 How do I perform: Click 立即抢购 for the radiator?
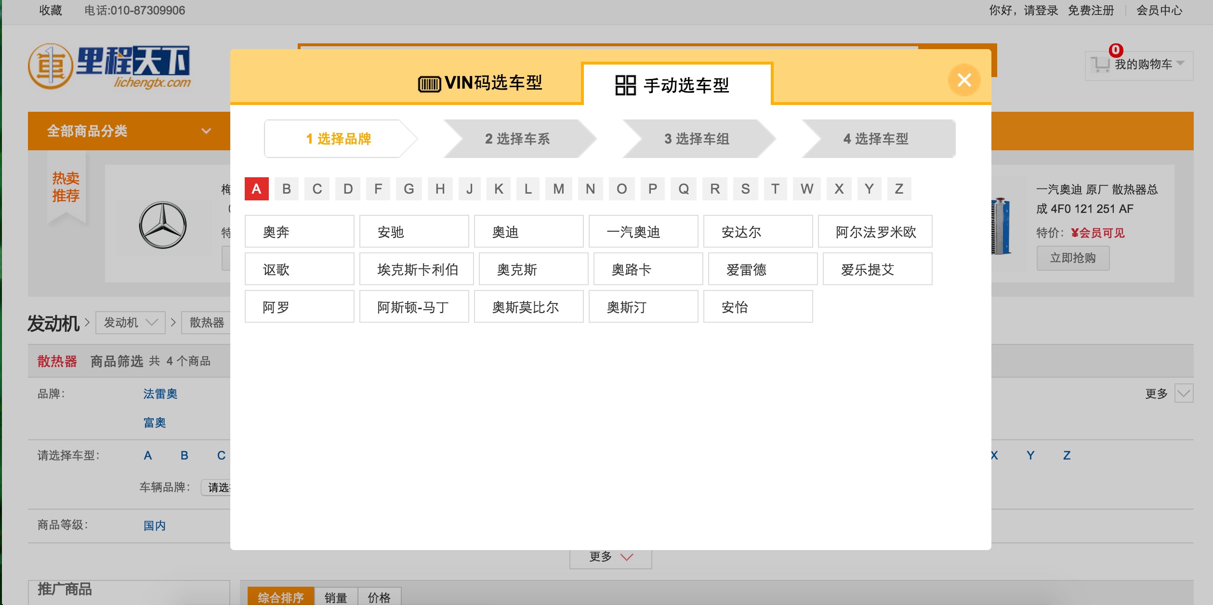pos(1073,258)
